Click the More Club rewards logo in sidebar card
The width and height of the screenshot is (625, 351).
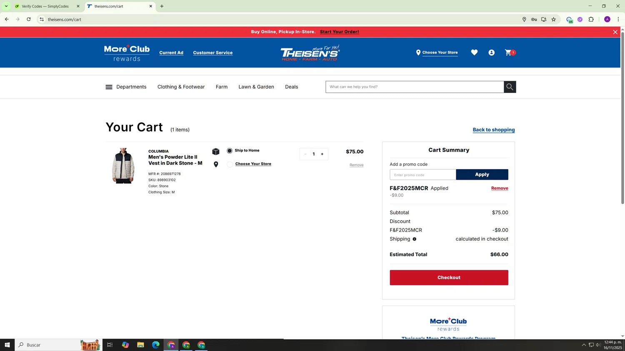pos(448,324)
